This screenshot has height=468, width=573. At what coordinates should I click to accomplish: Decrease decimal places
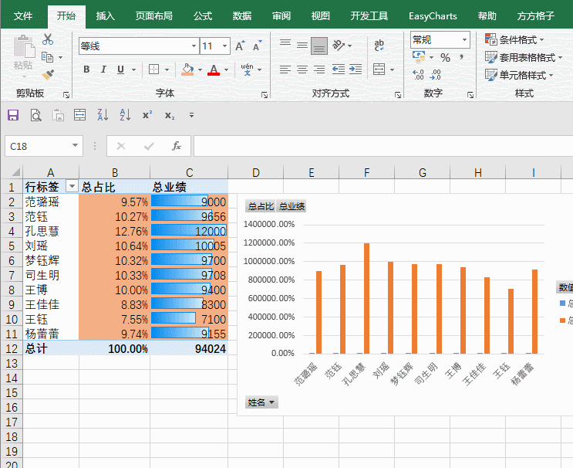point(436,75)
